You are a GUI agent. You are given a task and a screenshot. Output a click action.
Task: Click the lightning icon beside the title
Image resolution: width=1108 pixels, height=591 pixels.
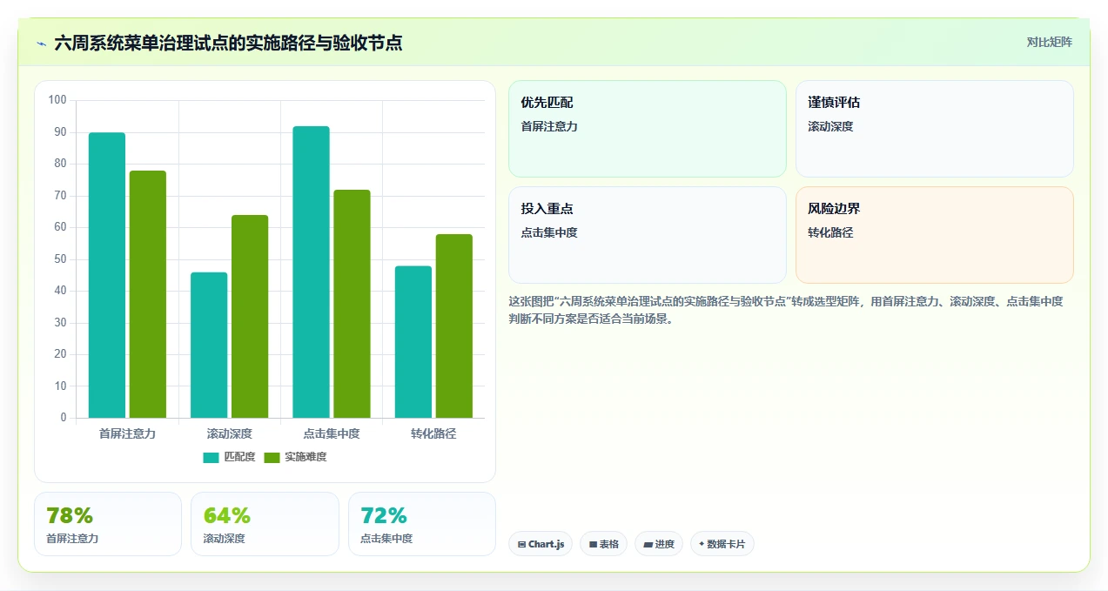[x=41, y=43]
